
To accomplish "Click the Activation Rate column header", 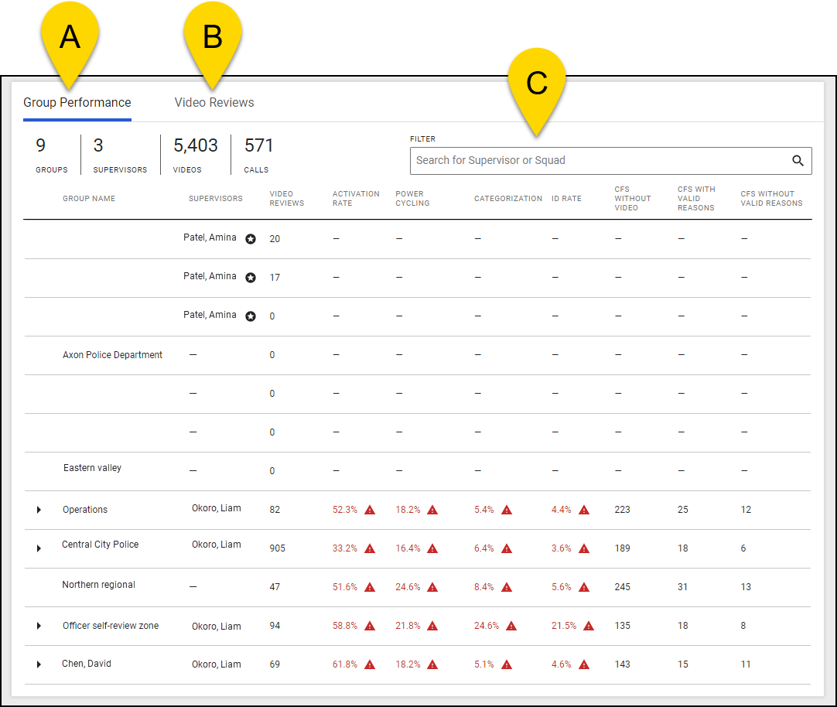I will (356, 199).
